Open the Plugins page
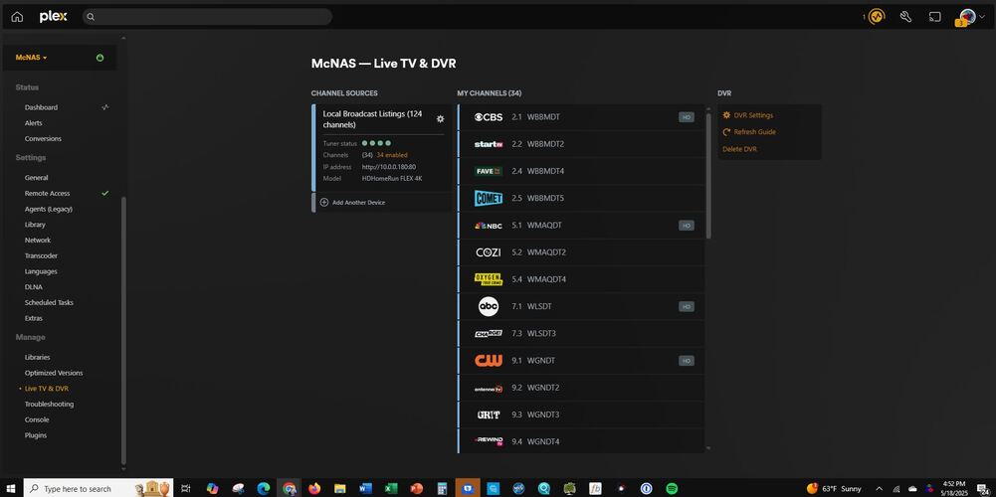 [x=36, y=435]
